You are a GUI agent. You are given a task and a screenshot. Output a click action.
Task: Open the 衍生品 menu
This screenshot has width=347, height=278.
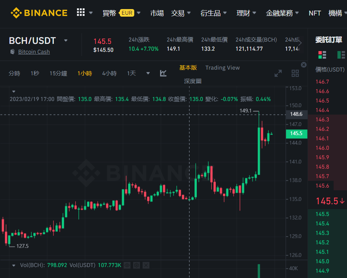(210, 13)
